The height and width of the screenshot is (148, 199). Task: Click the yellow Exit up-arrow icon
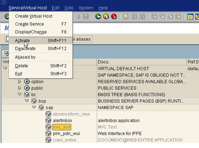click(106, 17)
